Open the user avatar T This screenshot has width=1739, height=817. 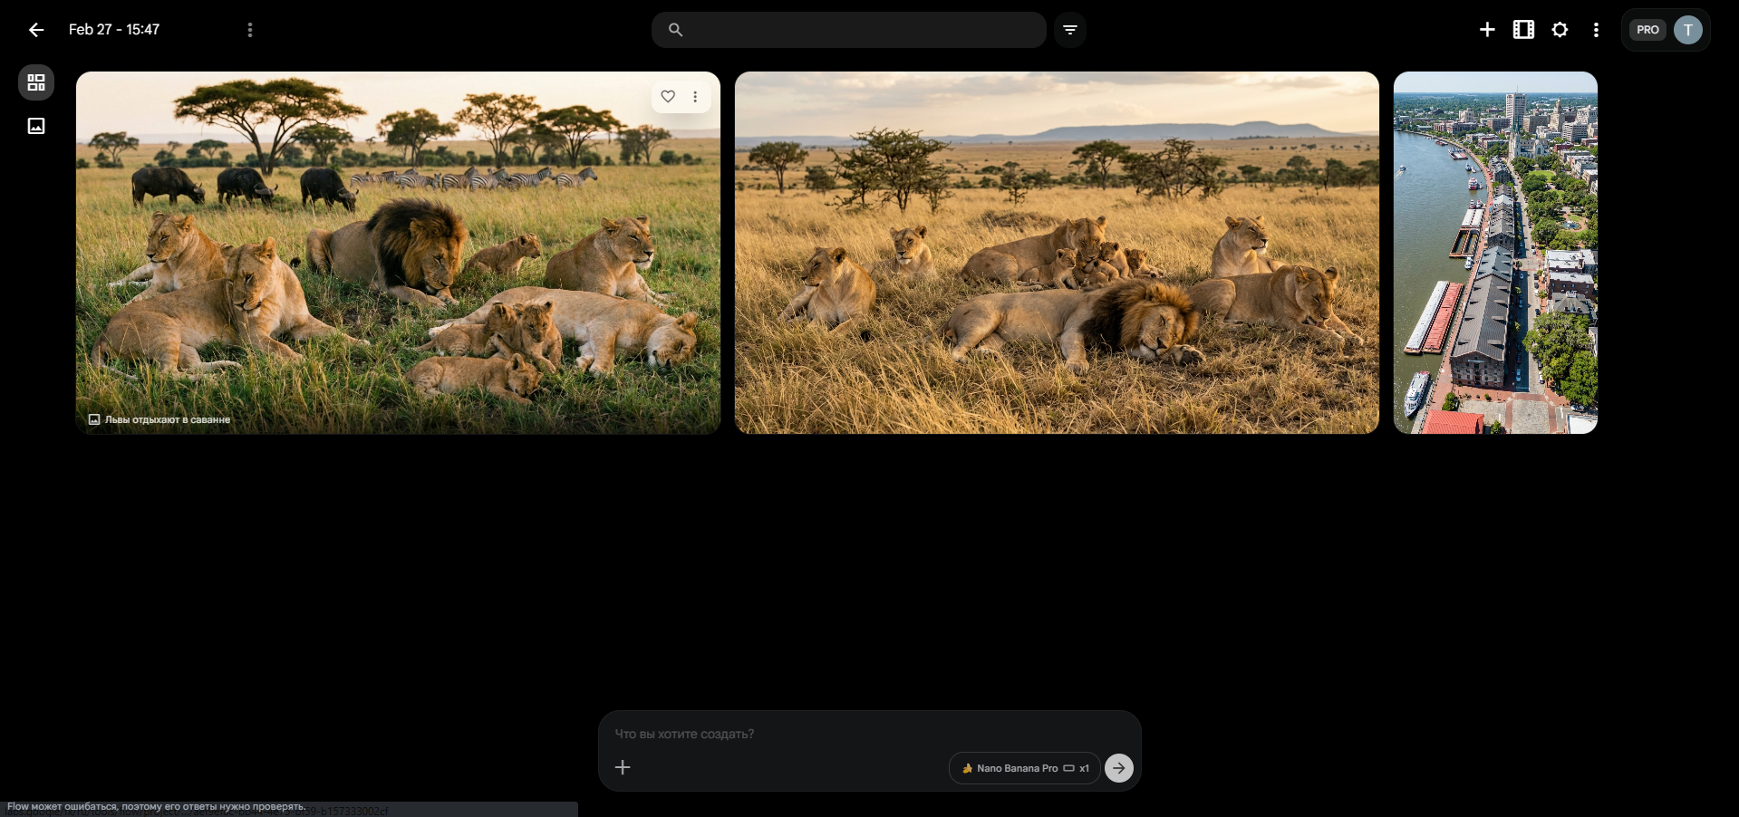pyautogui.click(x=1687, y=30)
